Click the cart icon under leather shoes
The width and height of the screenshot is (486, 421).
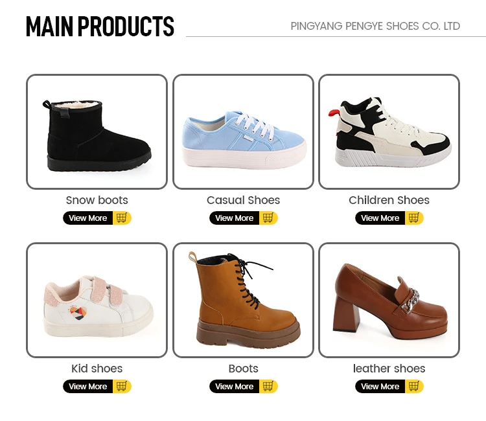(413, 387)
